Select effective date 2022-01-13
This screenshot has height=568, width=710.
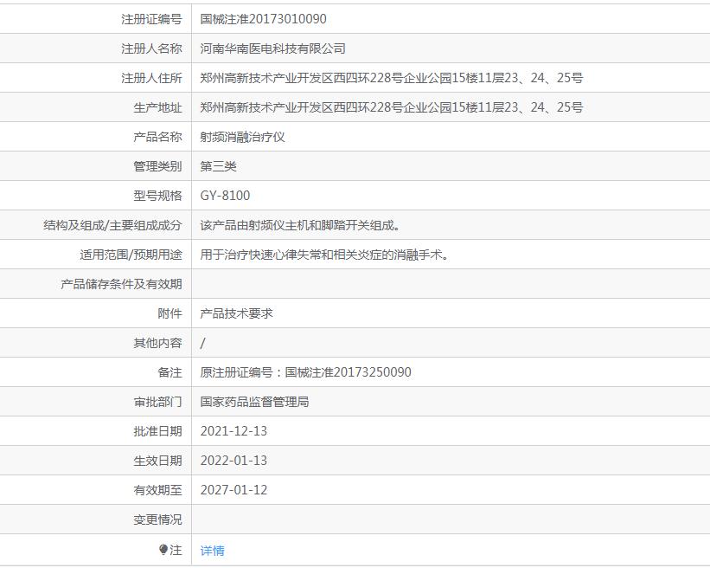[x=233, y=461]
